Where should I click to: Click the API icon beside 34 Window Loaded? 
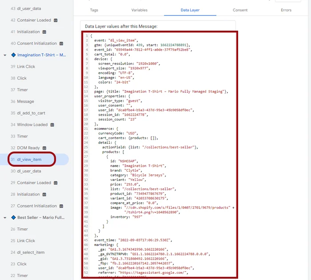(52, 125)
